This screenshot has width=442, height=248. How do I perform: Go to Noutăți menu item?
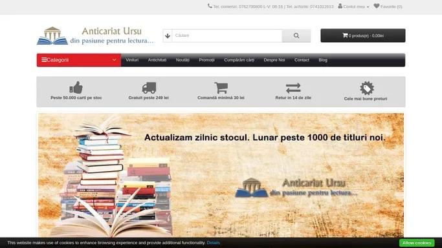pyautogui.click(x=182, y=60)
